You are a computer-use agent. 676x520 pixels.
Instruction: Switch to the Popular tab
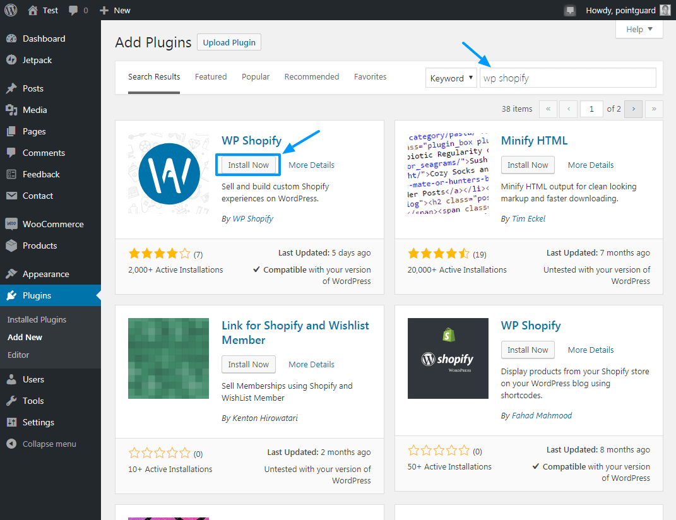(256, 77)
